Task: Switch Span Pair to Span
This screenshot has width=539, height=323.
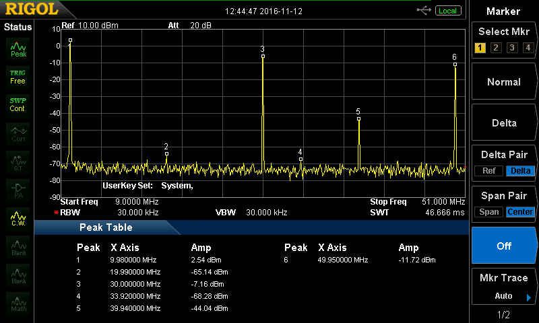Action: (488, 212)
